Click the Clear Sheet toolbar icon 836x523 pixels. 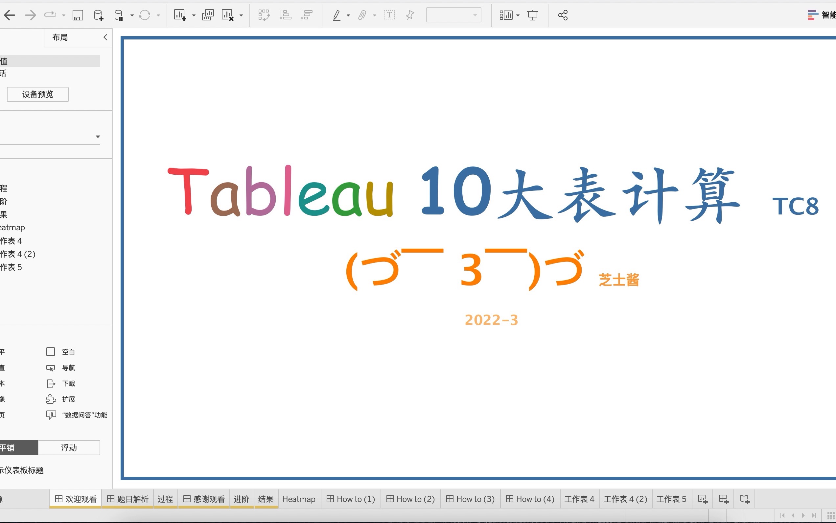[x=228, y=15]
